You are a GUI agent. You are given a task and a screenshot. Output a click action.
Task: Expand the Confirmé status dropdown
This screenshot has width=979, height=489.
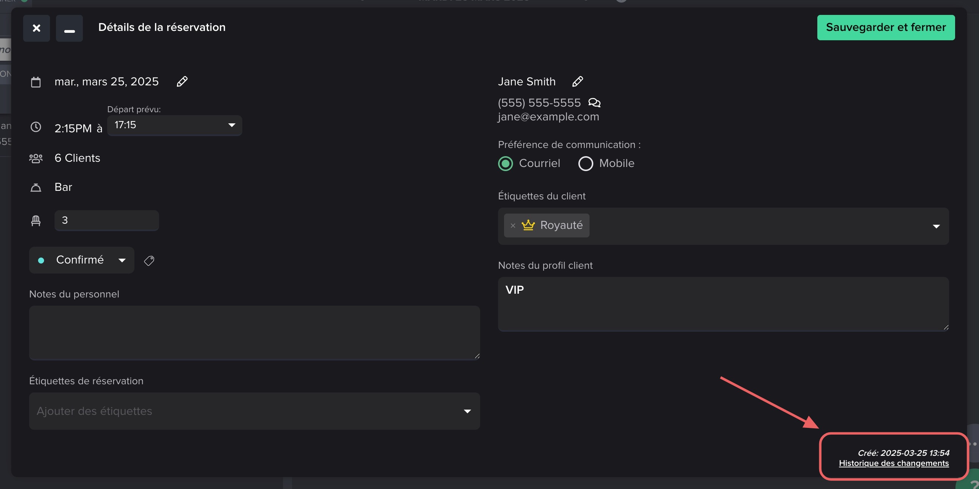[x=82, y=260]
